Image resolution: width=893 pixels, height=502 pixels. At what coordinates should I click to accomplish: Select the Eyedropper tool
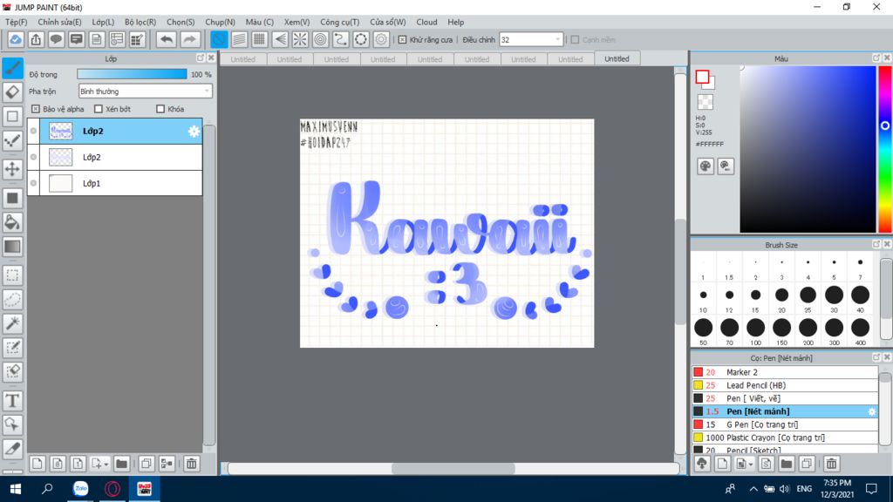pyautogui.click(x=12, y=449)
